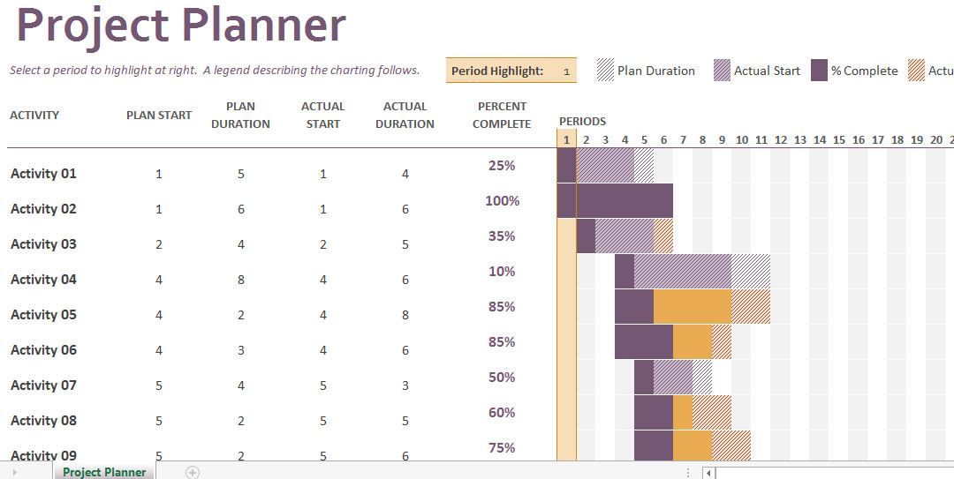Select Activity 05 actual duration cell
Viewport: 954px width, 479px height.
405,315
